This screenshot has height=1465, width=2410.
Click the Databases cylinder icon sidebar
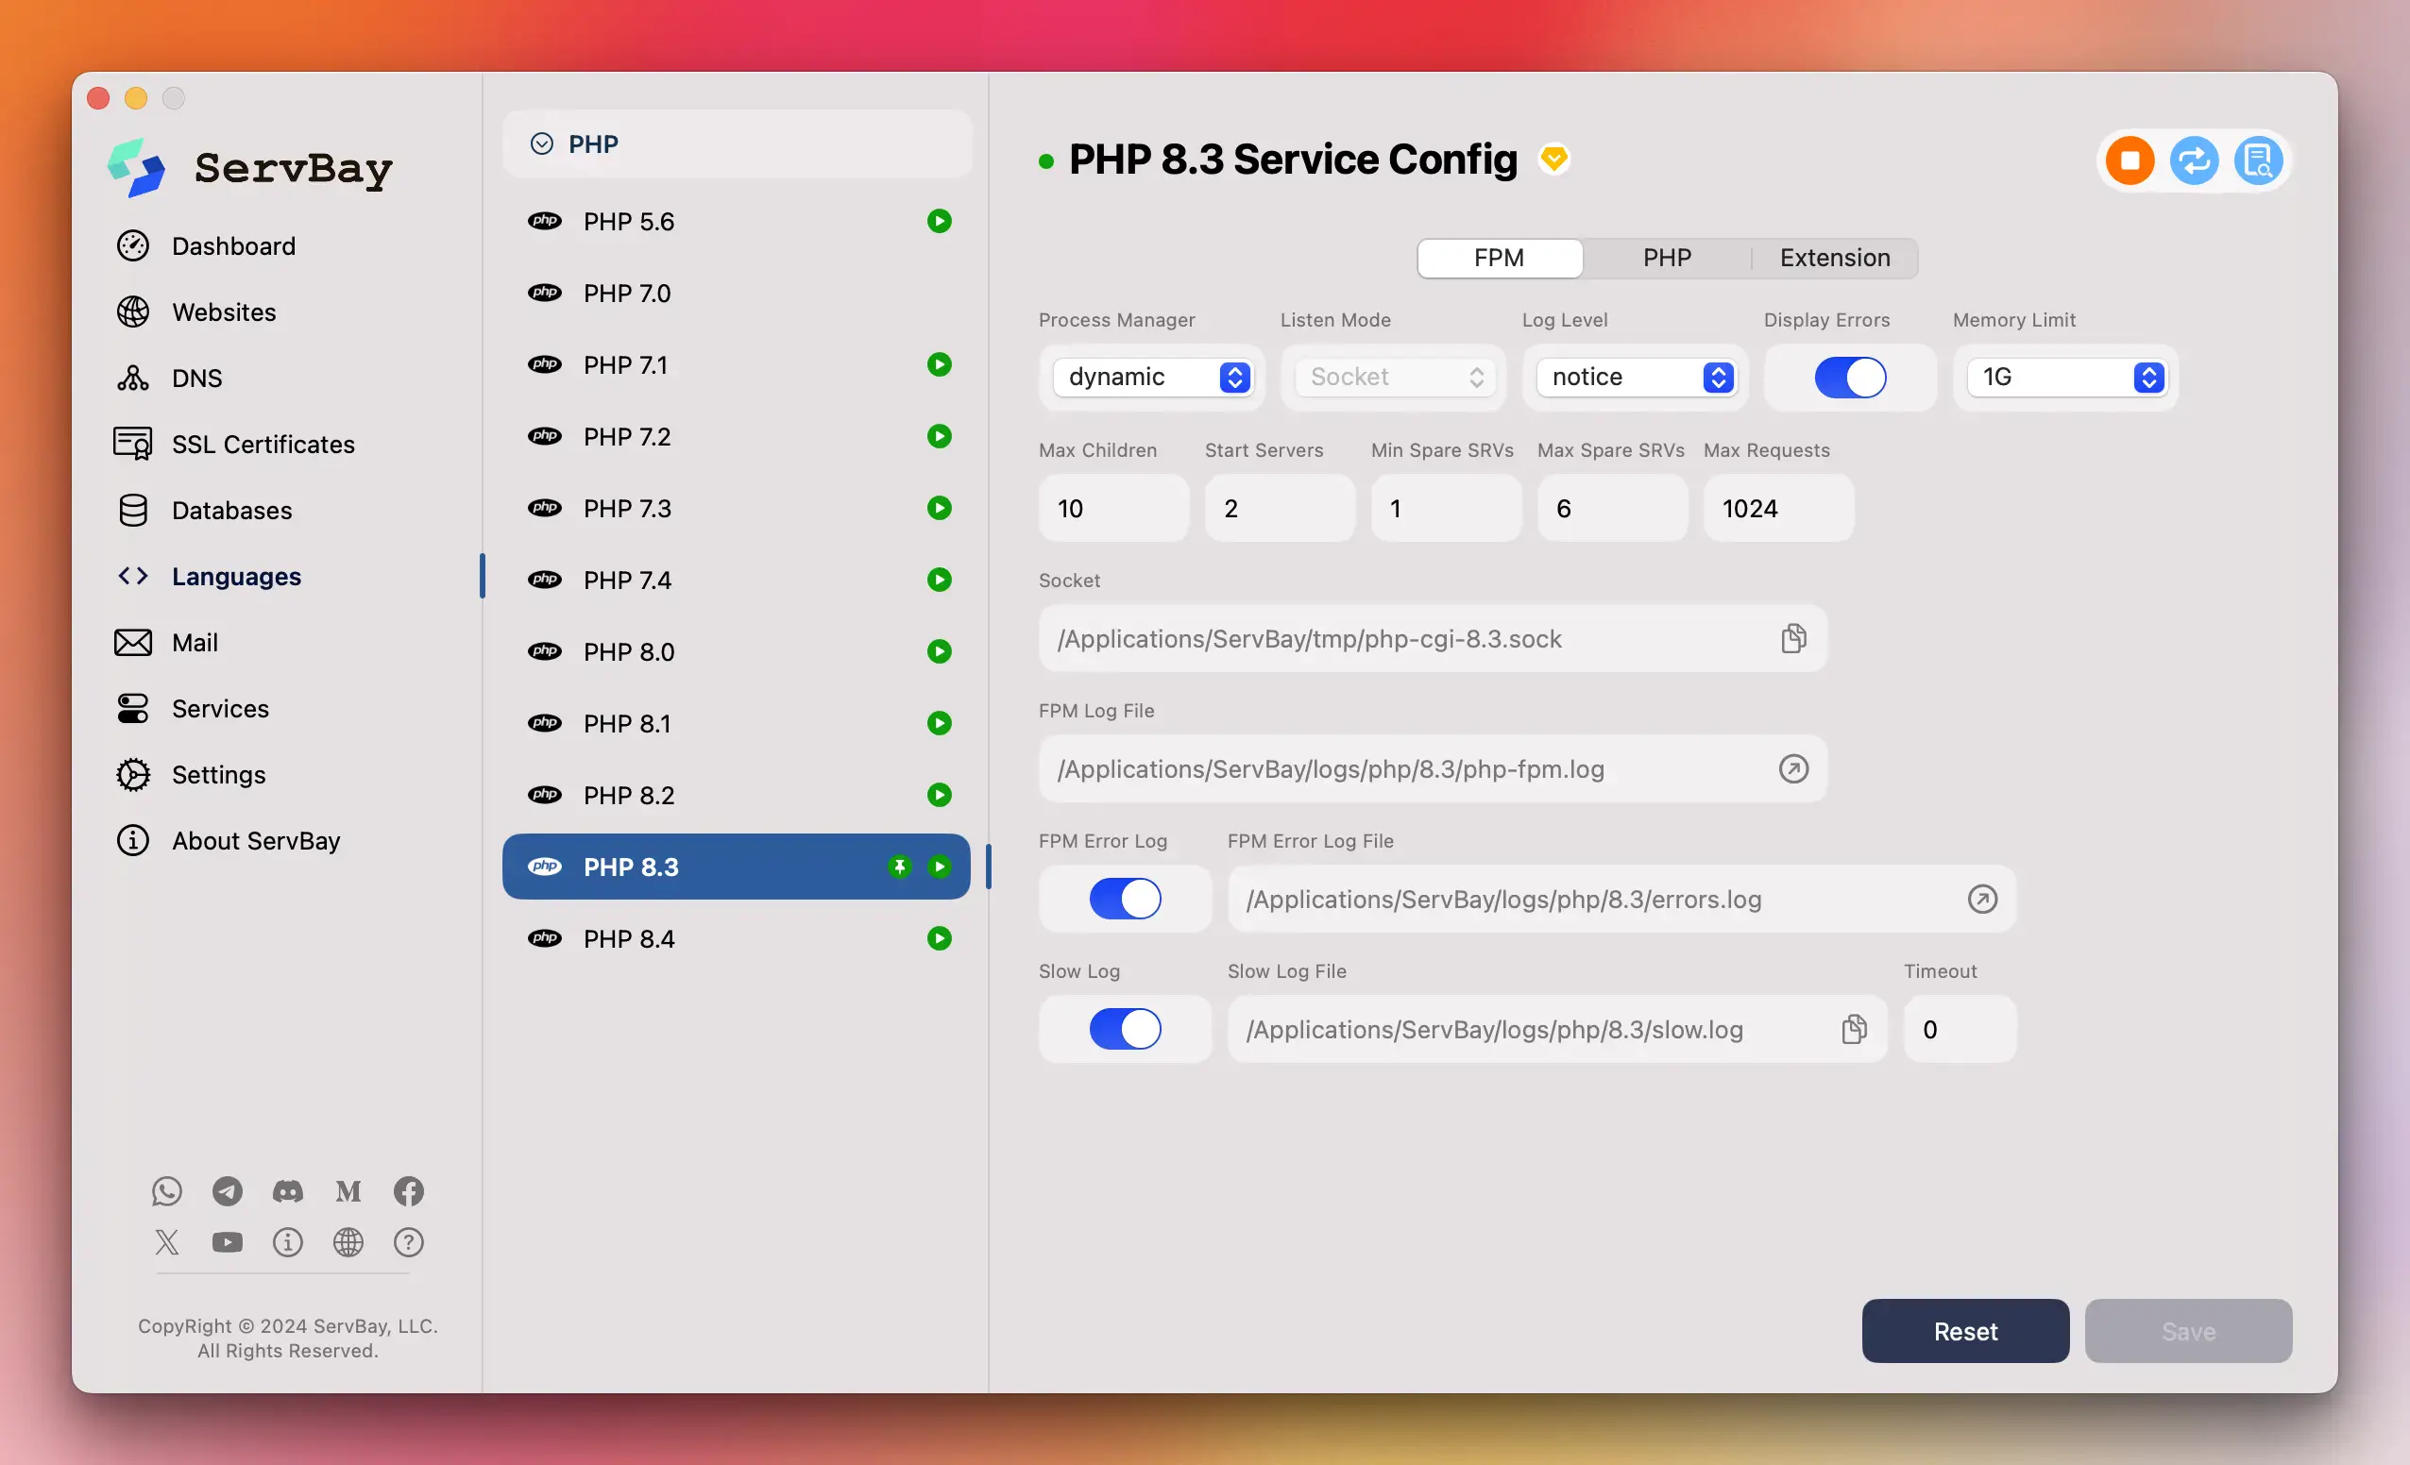click(x=132, y=510)
